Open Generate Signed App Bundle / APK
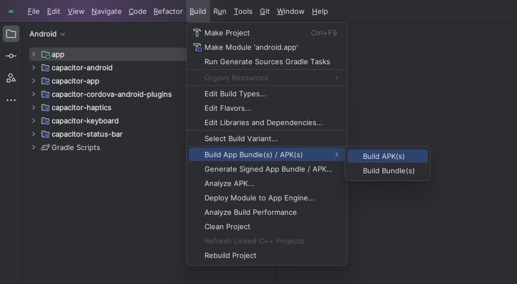 (268, 169)
